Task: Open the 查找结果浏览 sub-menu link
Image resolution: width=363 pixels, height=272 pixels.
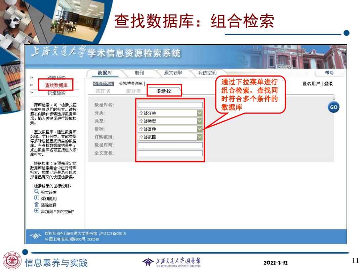Action: (131, 84)
